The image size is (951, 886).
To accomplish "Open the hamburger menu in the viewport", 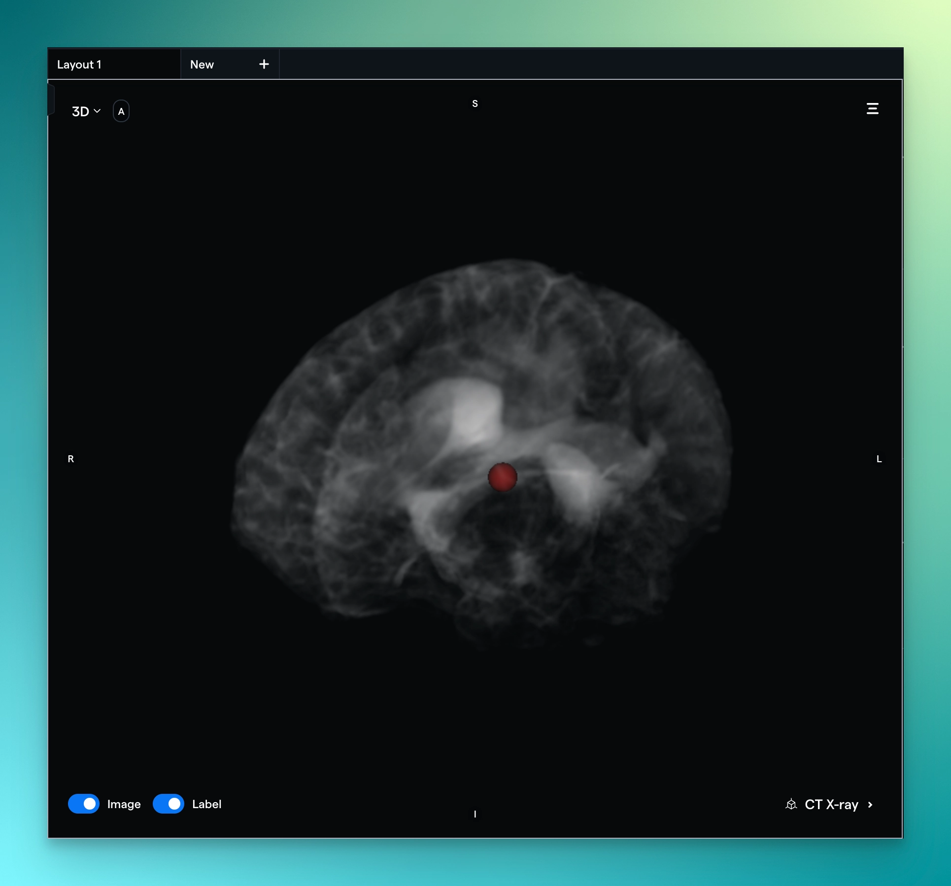I will 872,108.
